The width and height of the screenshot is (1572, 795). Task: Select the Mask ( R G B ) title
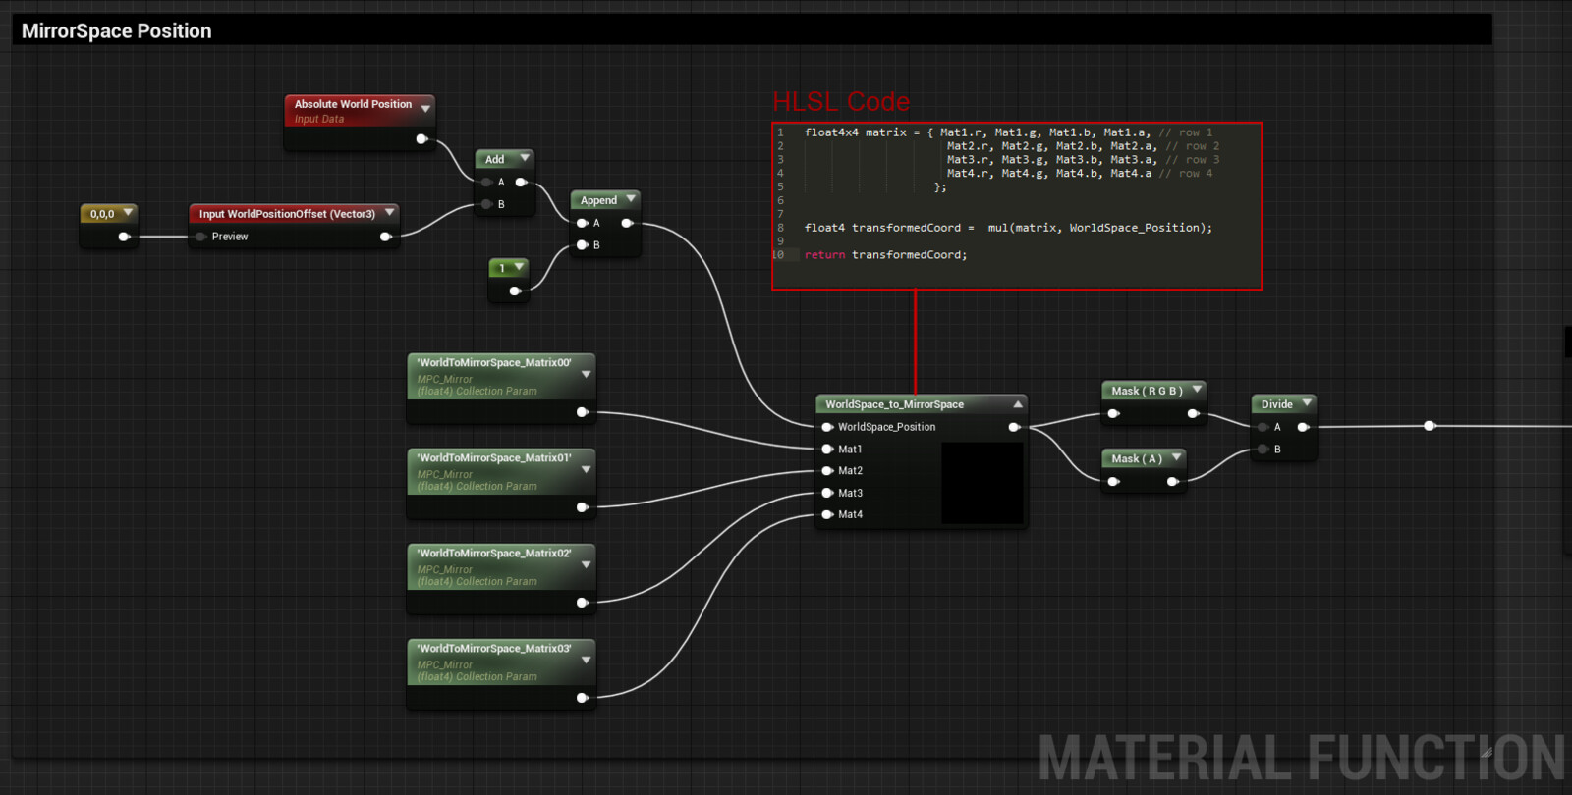[1147, 391]
